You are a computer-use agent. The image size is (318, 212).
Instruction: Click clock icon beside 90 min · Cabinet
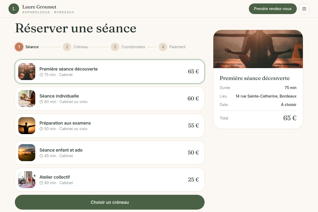click(41, 183)
